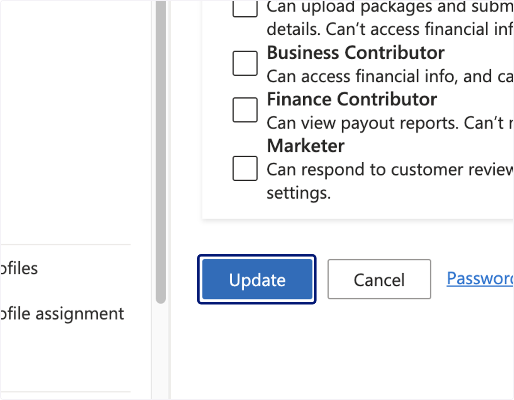
Task: Click 'Can respond to customer review' text
Action: point(390,170)
